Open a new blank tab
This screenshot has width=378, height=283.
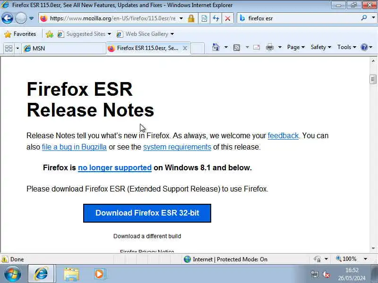198,48
